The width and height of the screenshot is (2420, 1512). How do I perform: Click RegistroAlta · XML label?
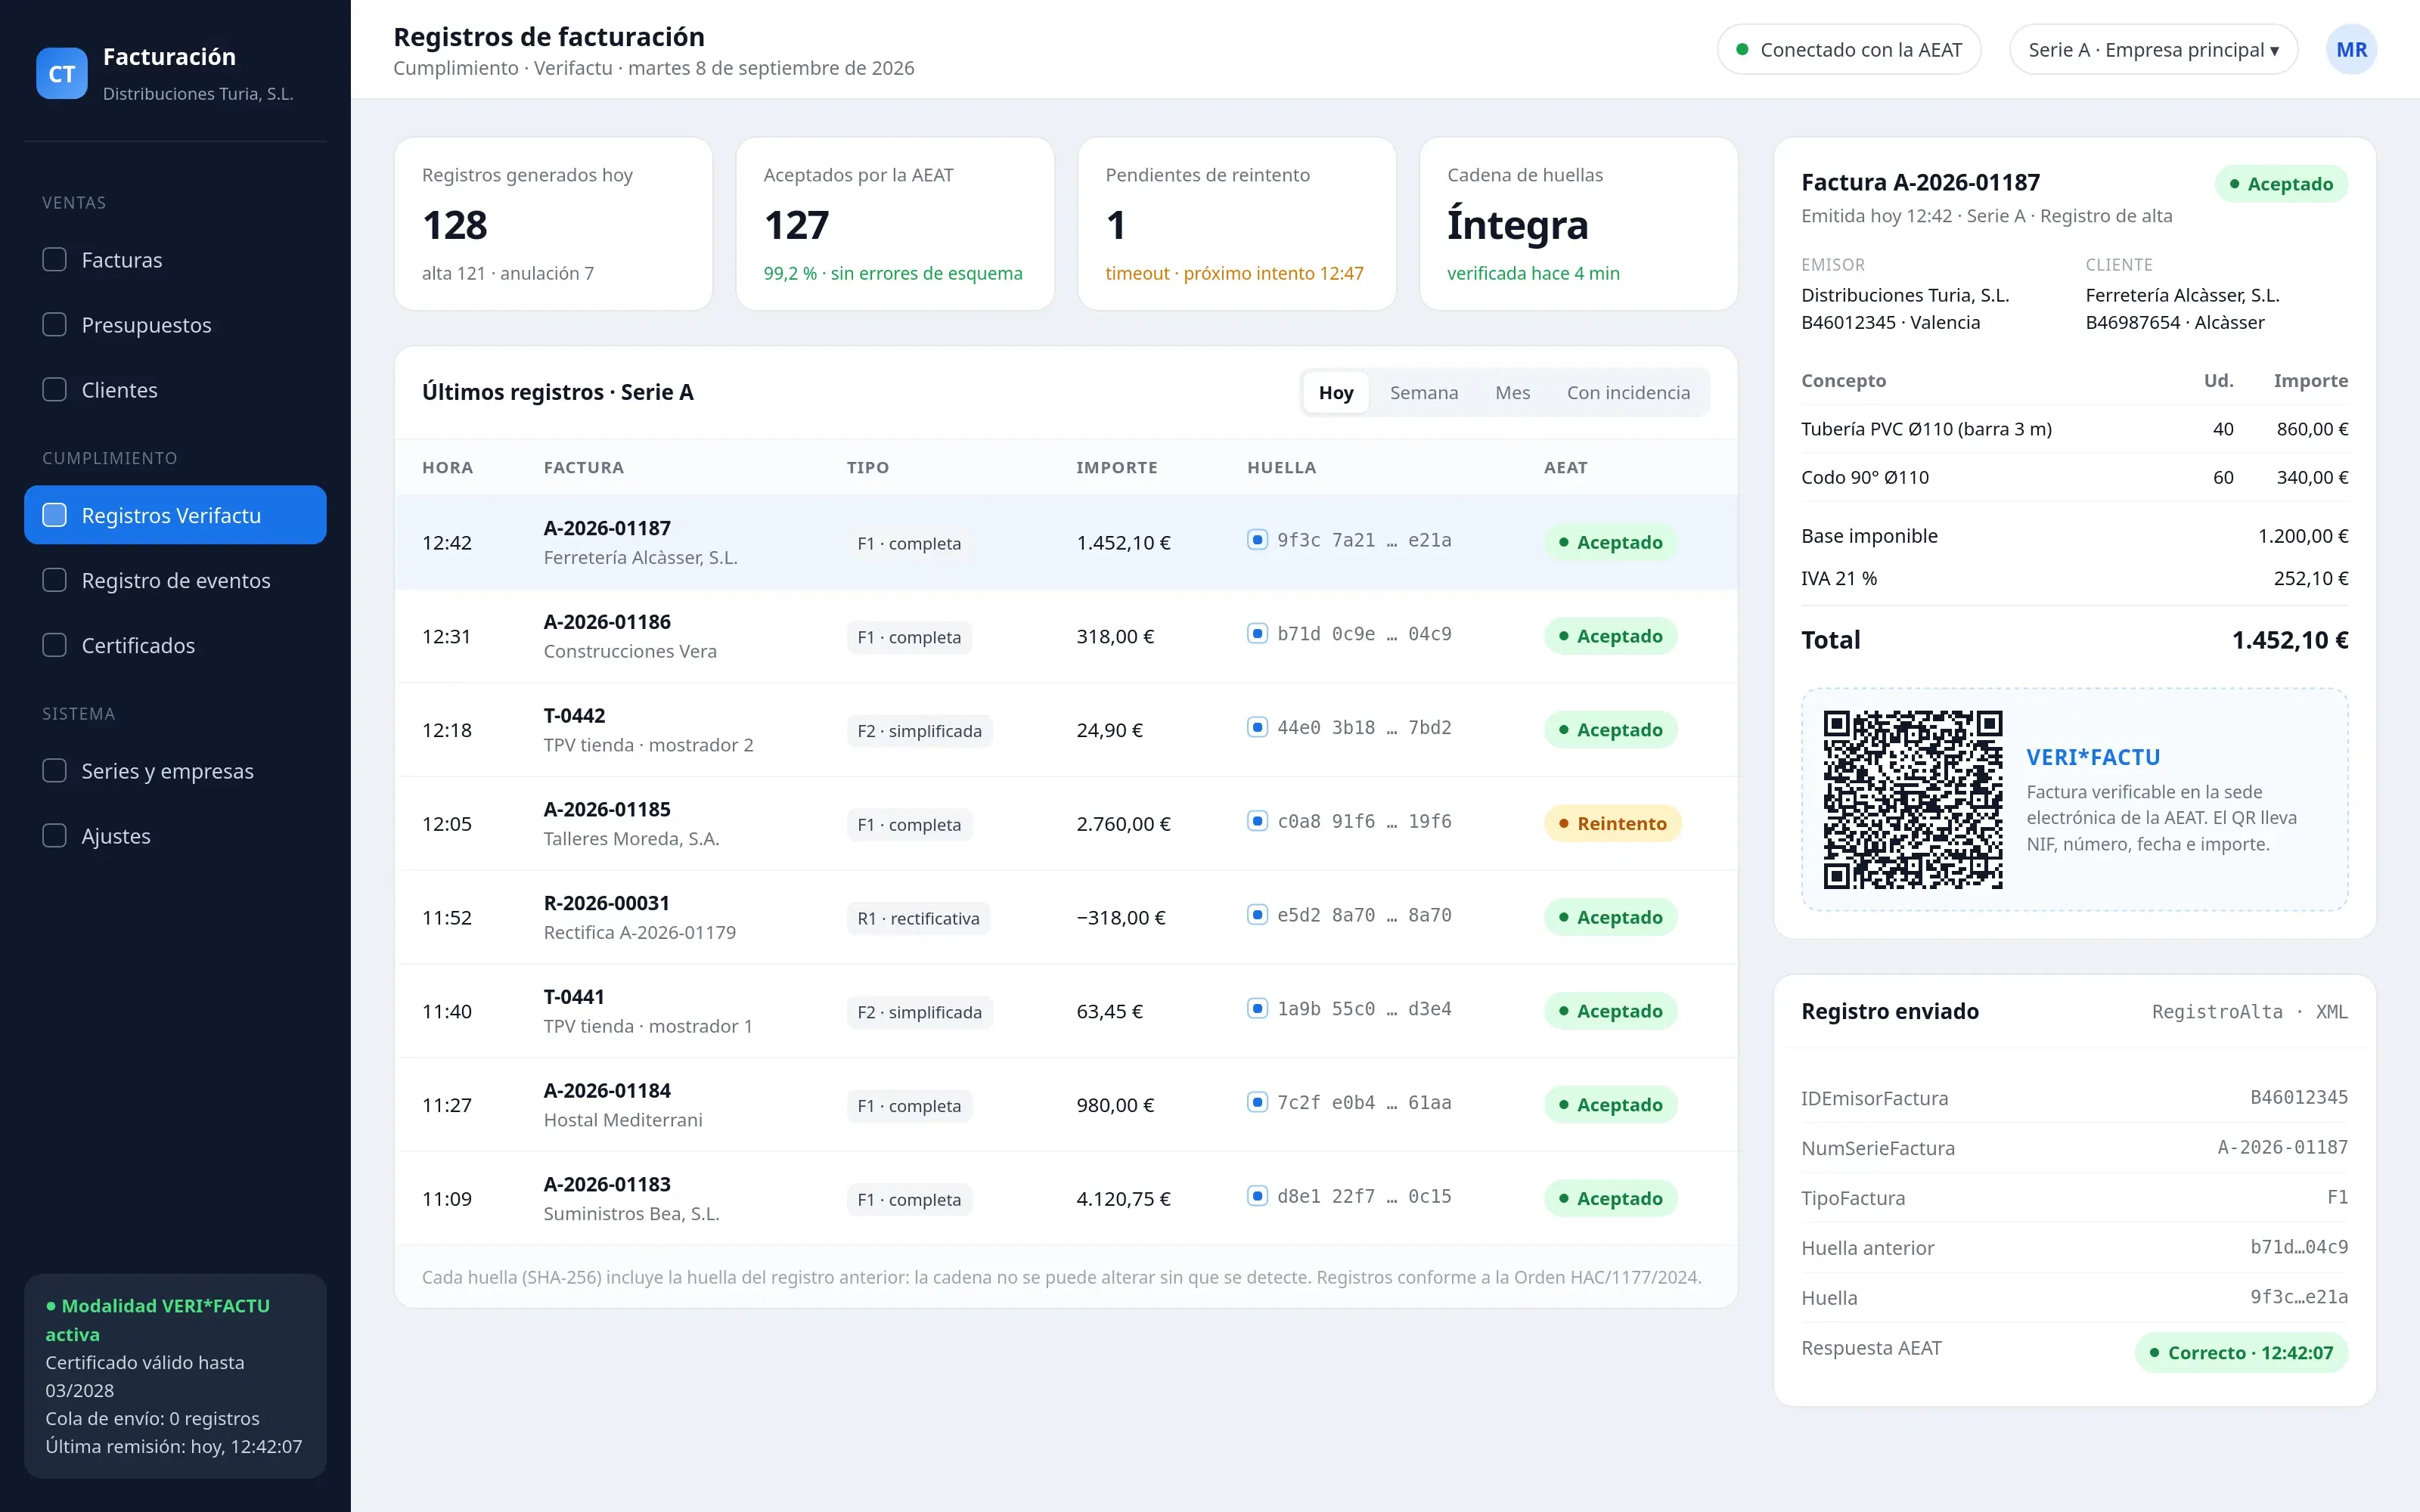pos(2249,1012)
